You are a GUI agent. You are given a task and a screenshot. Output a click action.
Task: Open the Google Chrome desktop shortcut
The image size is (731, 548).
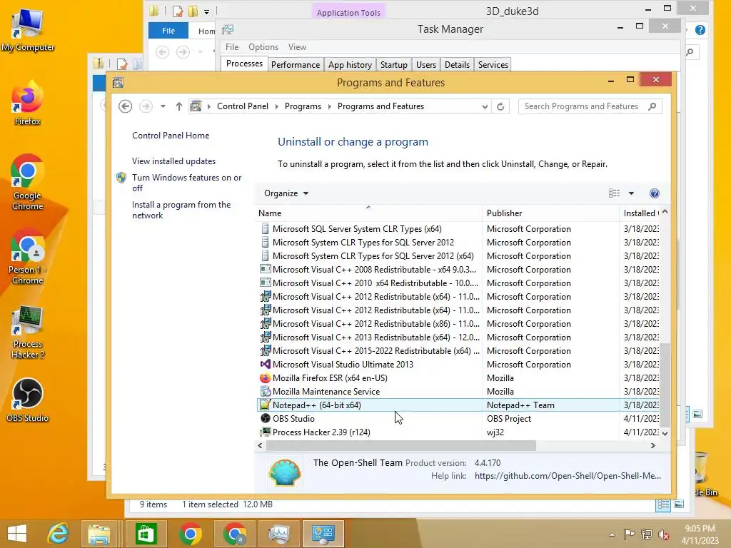coord(28,183)
